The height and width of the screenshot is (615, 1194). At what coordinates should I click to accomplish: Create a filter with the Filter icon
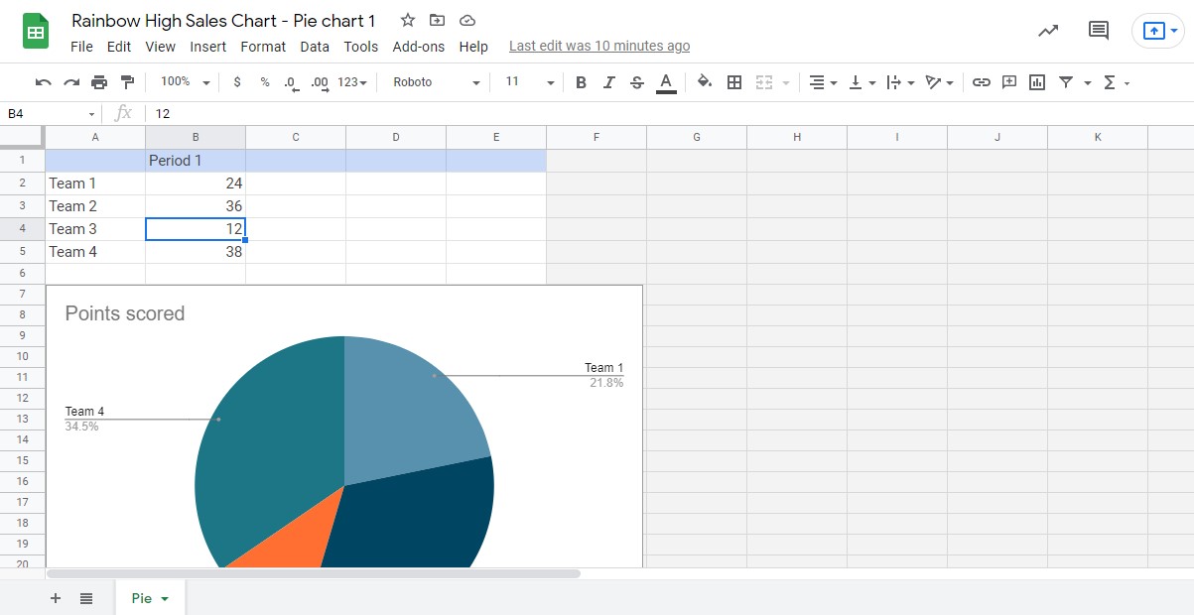point(1066,81)
